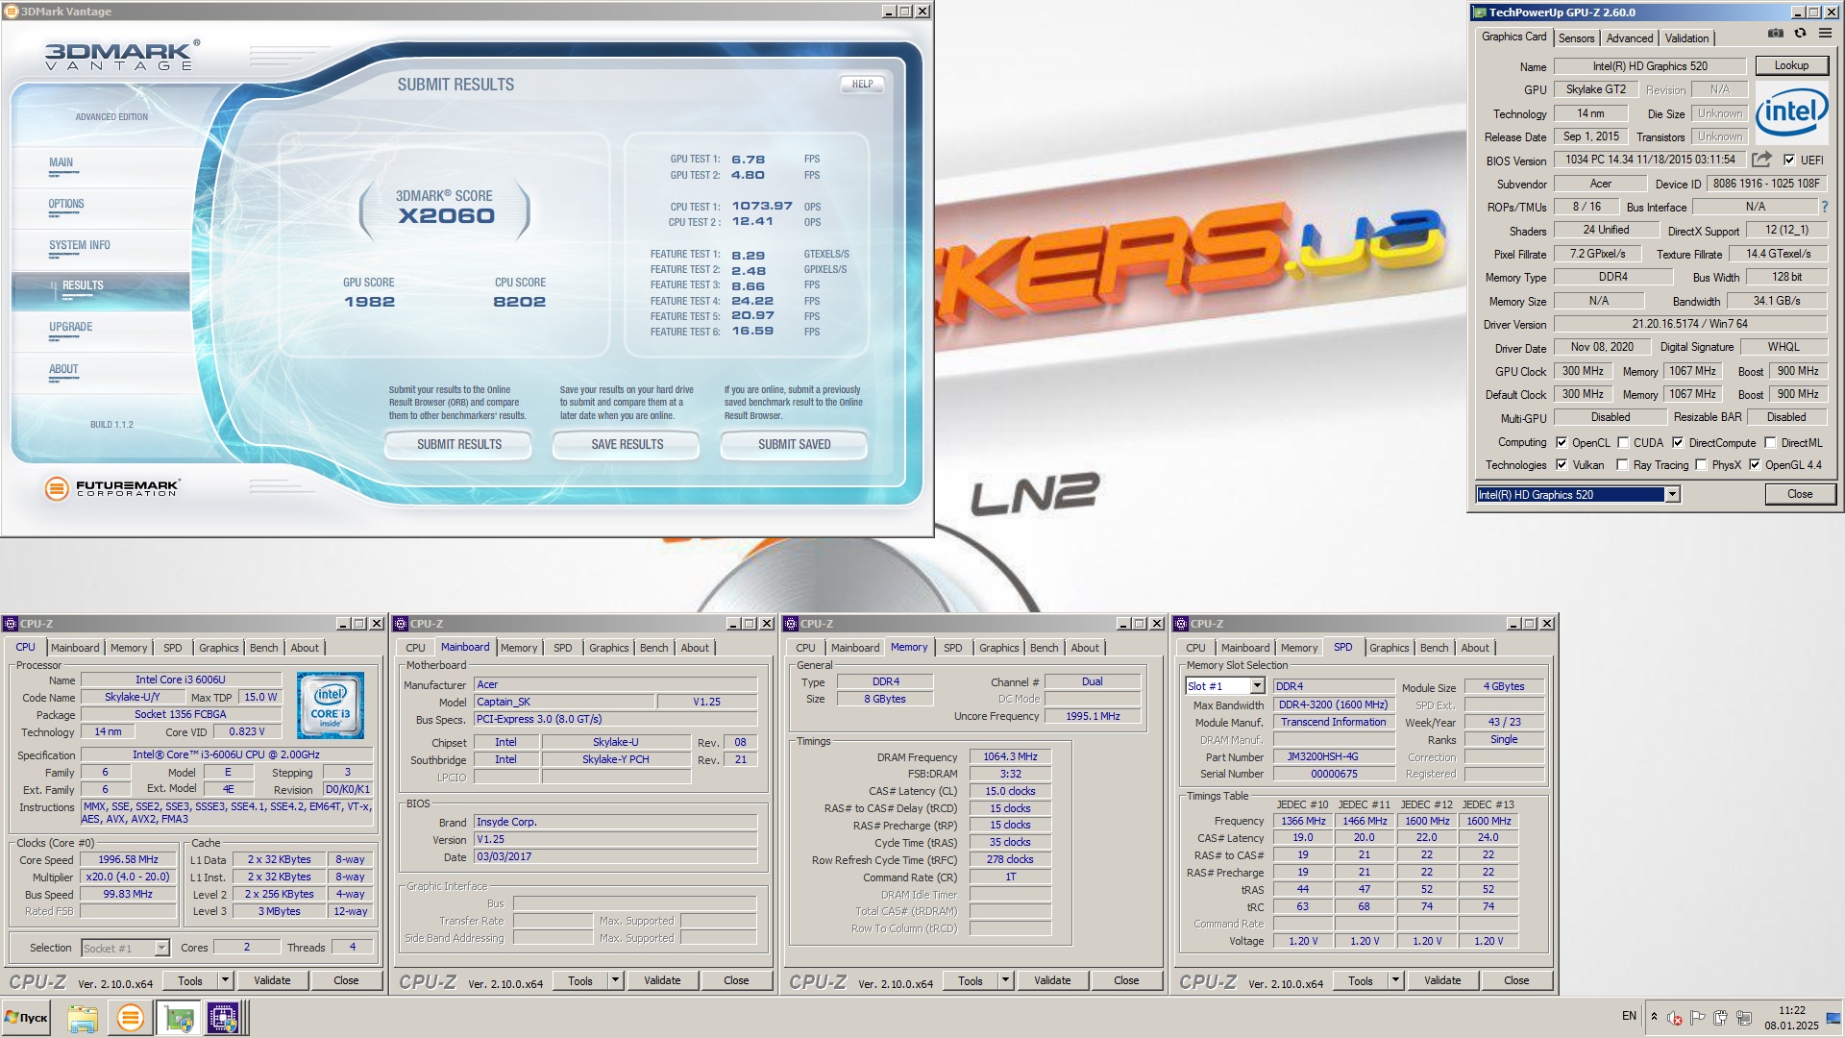Toggle the Ray Tracing checkbox
The image size is (1845, 1038).
(x=1622, y=464)
